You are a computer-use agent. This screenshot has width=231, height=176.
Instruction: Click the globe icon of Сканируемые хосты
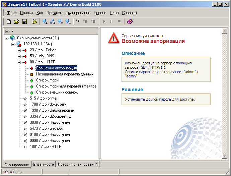pyautogui.click(x=13, y=38)
